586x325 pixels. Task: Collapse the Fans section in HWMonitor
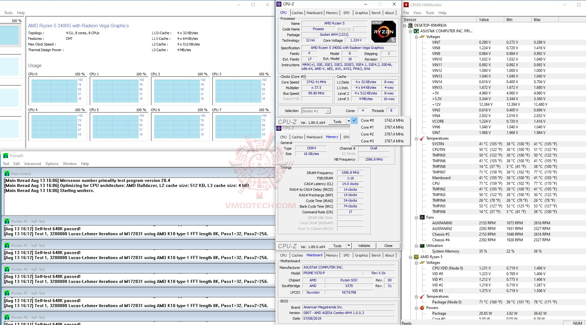click(416, 217)
